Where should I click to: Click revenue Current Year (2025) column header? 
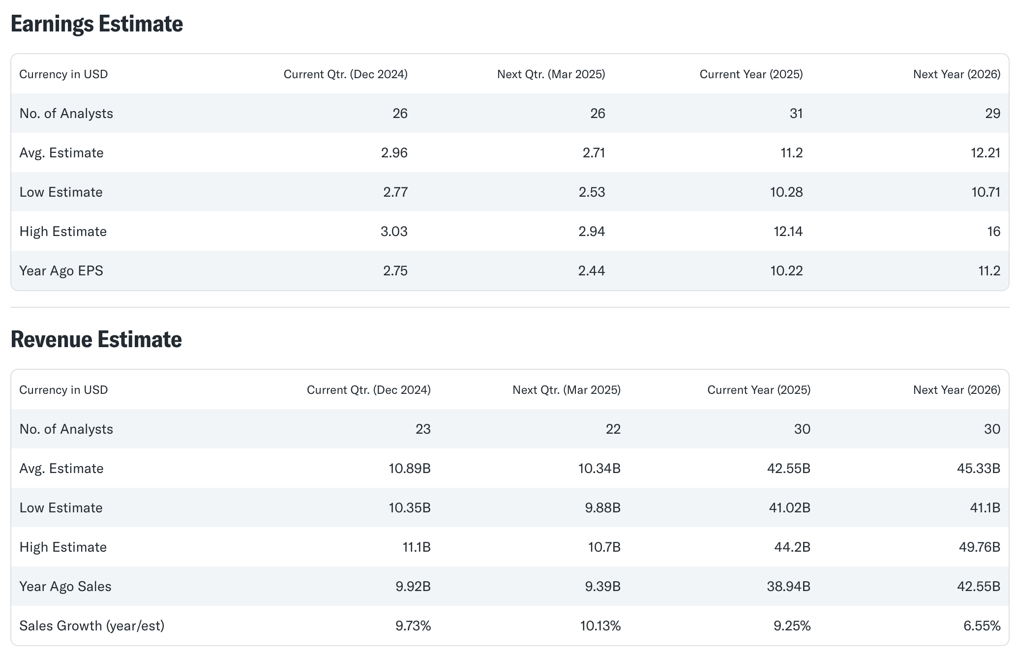(x=758, y=390)
